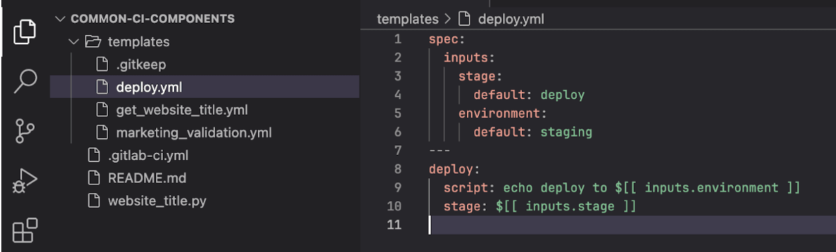
Task: Click the 'default: deploy' value line
Action: pyautogui.click(x=529, y=94)
